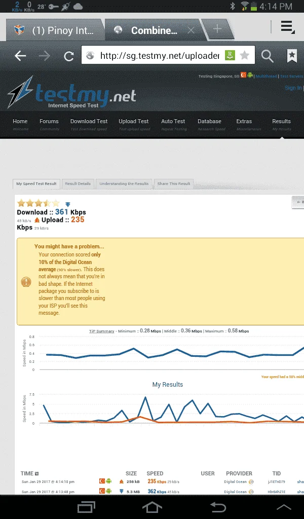The height and width of the screenshot is (519, 304).
Task: Open Share This Result tab
Action: click(x=174, y=183)
